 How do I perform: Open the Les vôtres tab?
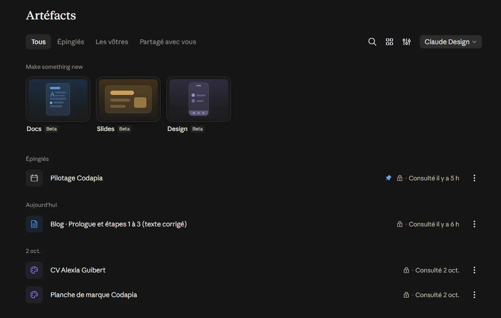click(x=112, y=42)
